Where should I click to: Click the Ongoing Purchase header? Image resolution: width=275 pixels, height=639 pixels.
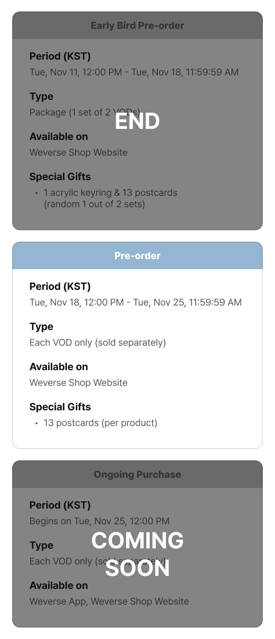pos(137,475)
